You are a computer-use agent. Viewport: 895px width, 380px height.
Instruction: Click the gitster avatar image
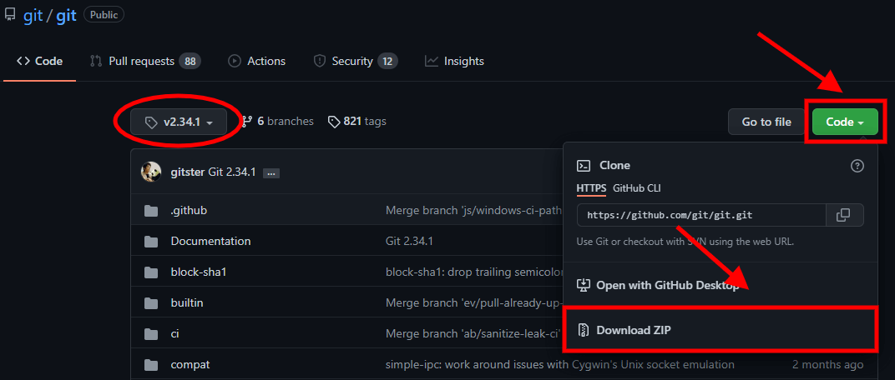tap(151, 172)
